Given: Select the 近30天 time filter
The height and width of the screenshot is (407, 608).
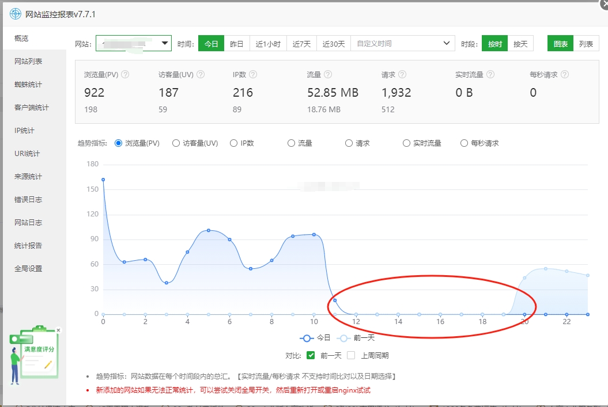Looking at the screenshot, I should pyautogui.click(x=334, y=43).
